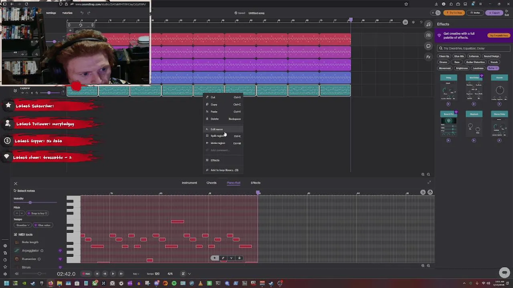
Task: Toggle the dark/light theme switch
Action: pos(435,13)
